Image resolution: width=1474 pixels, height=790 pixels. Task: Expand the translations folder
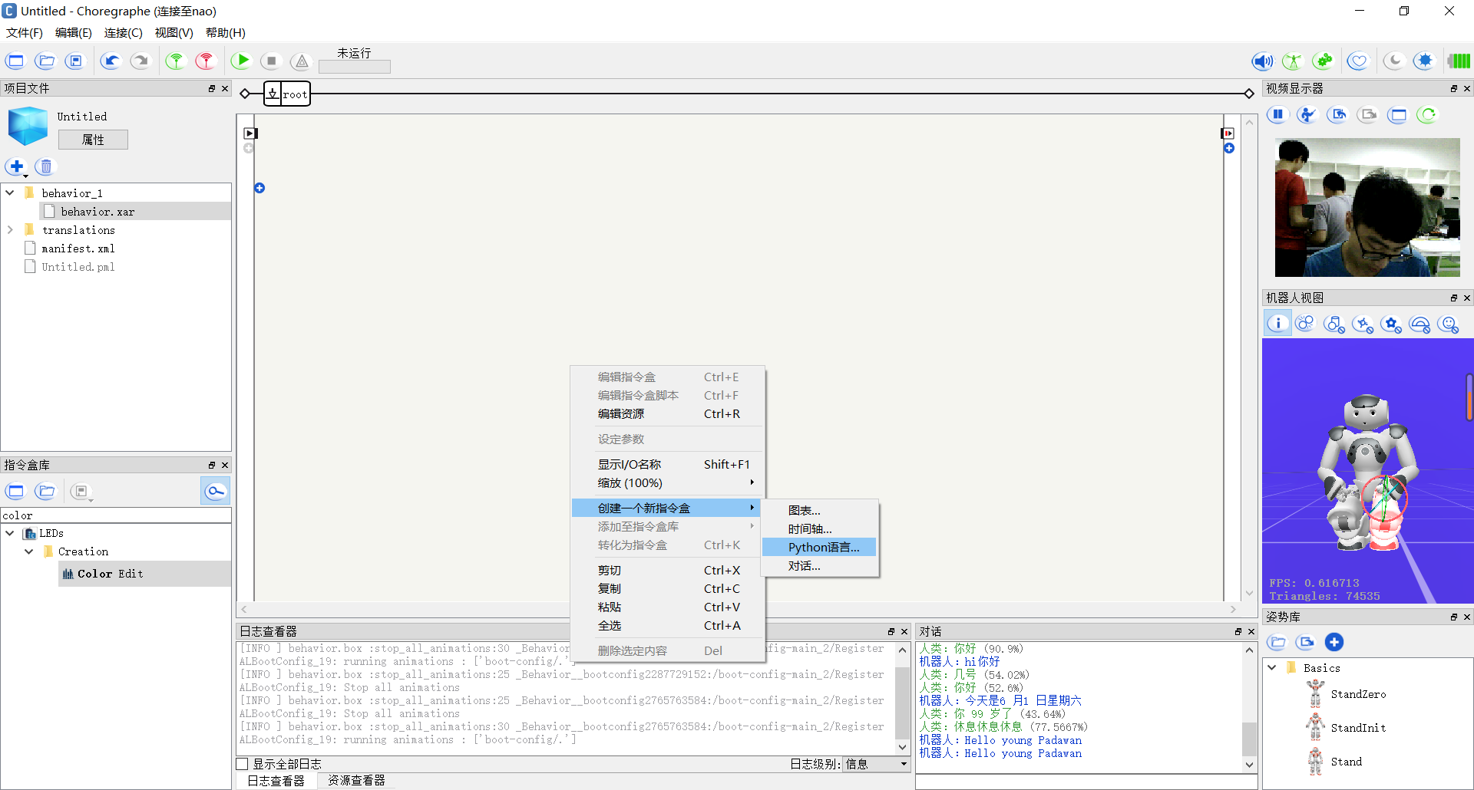tap(10, 229)
